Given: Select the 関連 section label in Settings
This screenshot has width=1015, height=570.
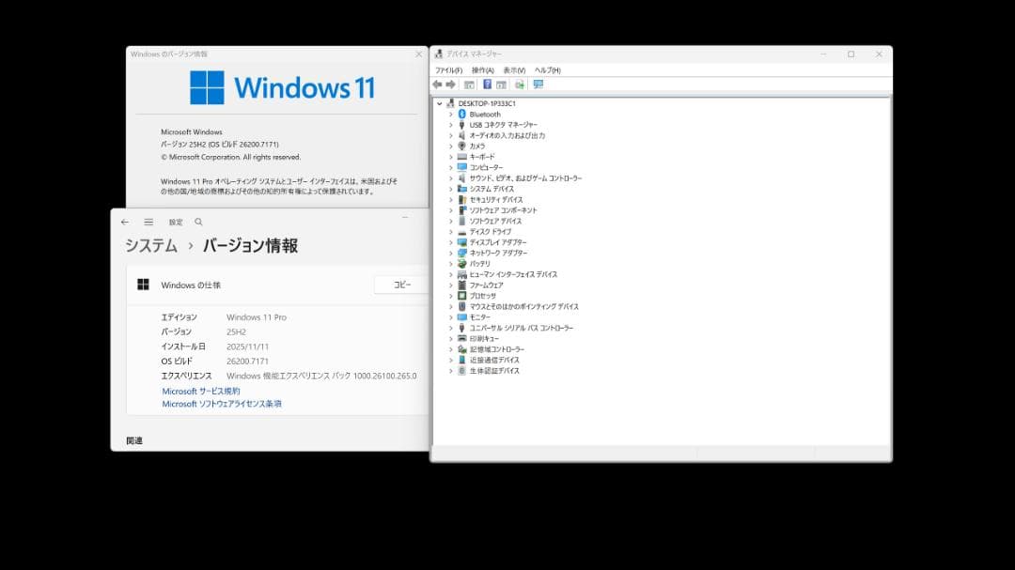Looking at the screenshot, I should (x=134, y=439).
